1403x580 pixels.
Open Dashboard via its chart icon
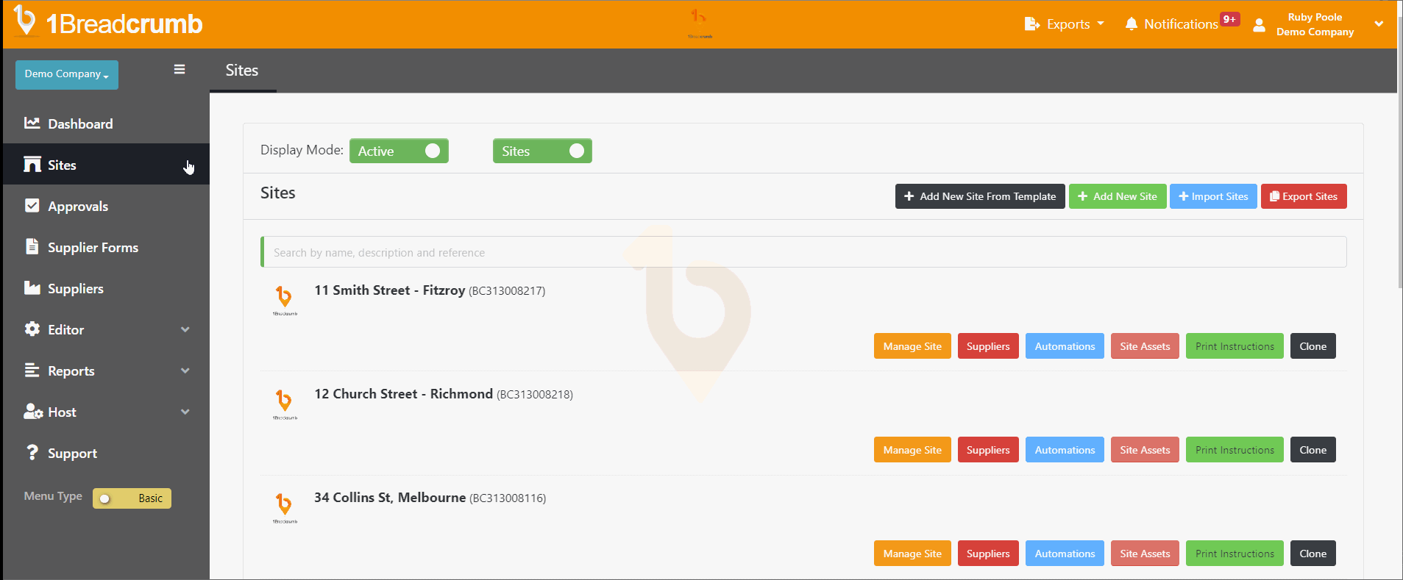tap(32, 123)
